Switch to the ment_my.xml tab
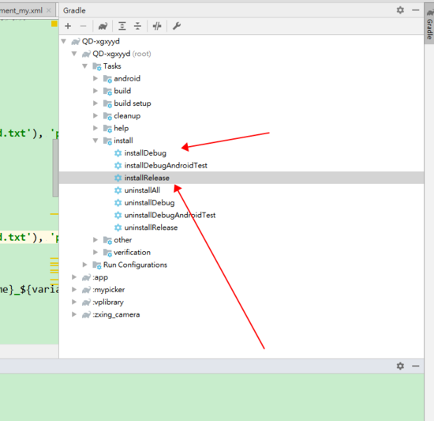434x421 pixels. pos(21,10)
